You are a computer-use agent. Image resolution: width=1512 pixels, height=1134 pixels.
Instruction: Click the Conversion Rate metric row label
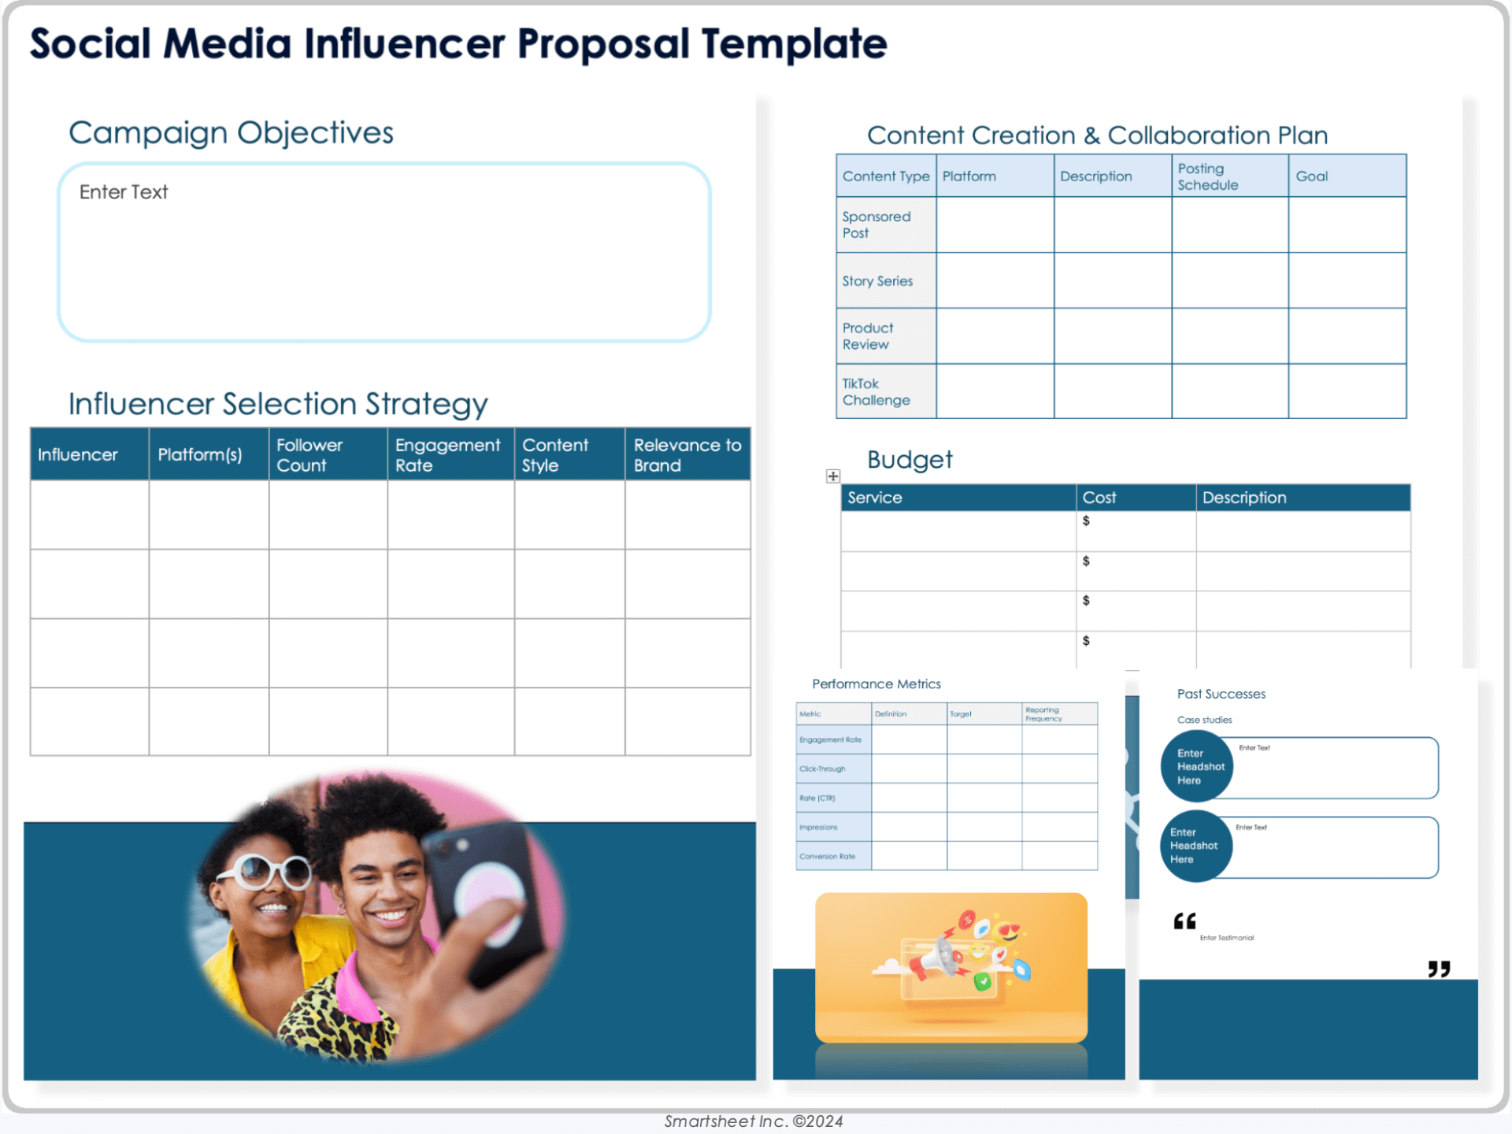click(834, 856)
